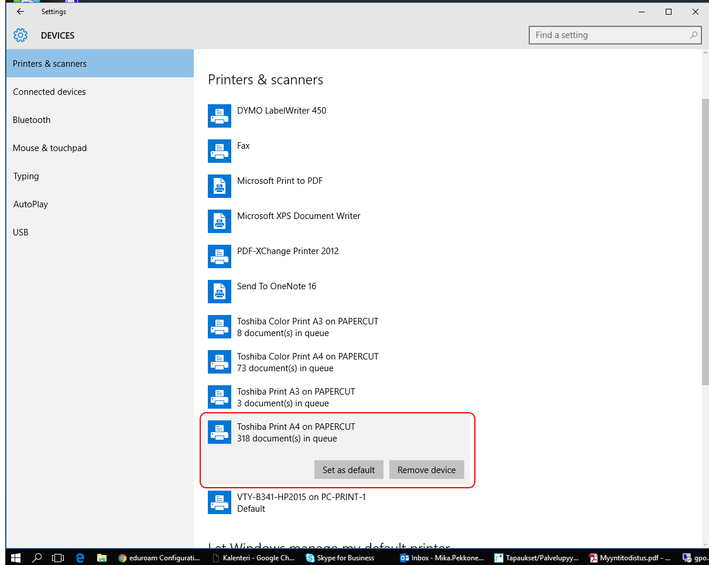
Task: Click the Toshiba Print A4 printer icon
Action: point(220,432)
